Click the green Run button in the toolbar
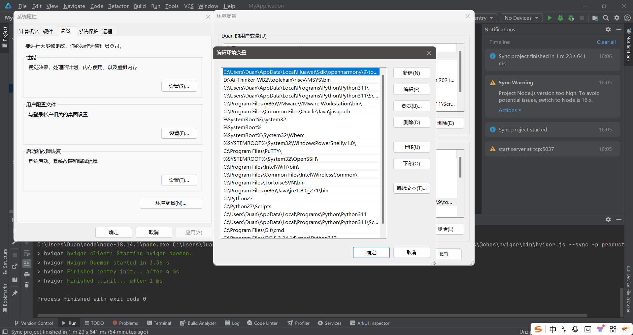This screenshot has height=335, width=633. coord(550,18)
